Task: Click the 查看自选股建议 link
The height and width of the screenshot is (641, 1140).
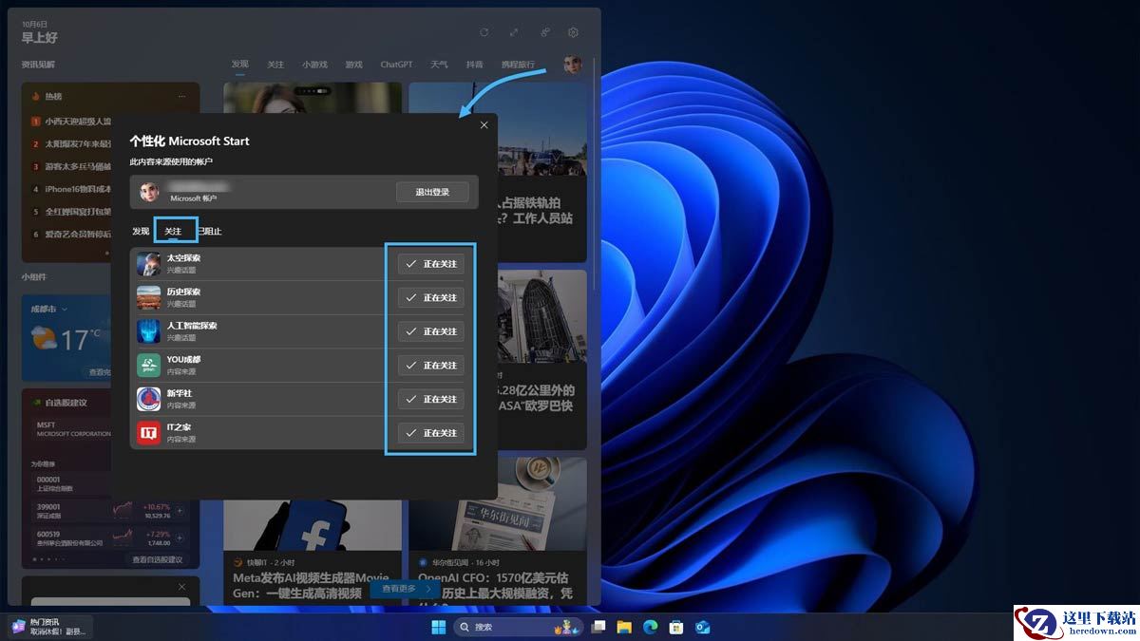Action: 158,559
